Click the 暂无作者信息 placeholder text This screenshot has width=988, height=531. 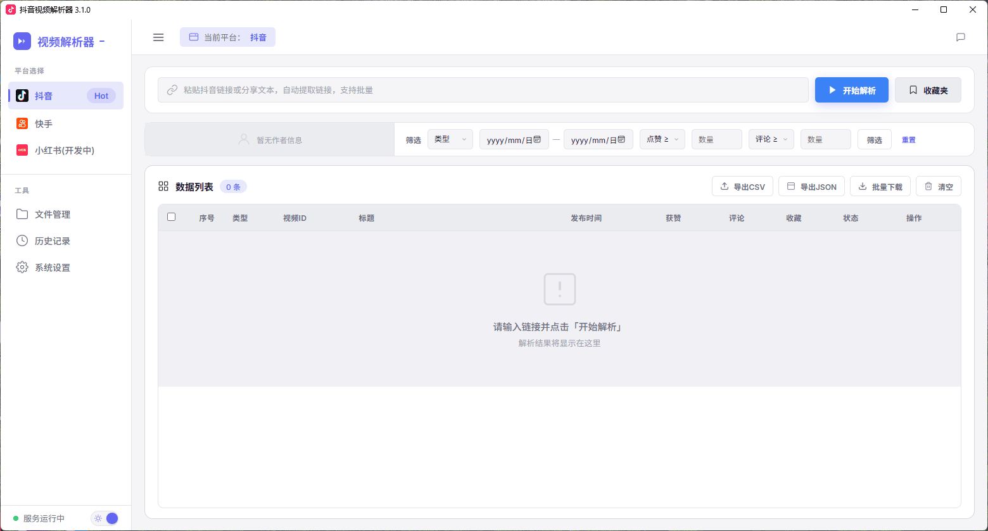(279, 140)
